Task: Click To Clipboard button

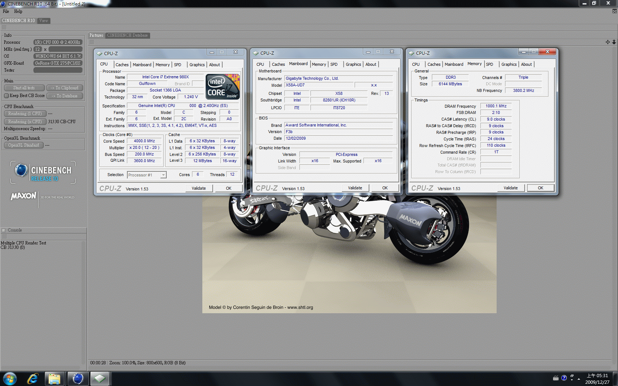Action: tap(64, 88)
